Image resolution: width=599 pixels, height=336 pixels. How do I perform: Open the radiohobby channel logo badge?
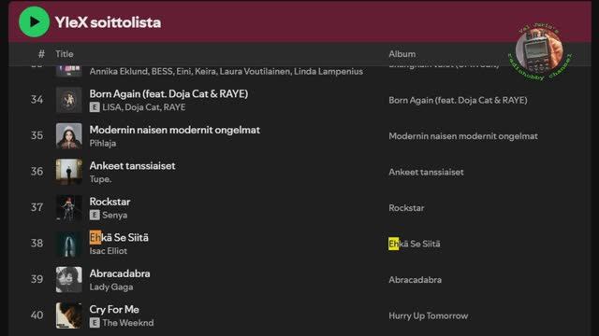(539, 51)
